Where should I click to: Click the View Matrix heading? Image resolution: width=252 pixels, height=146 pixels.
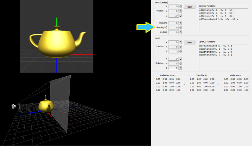point(202,75)
